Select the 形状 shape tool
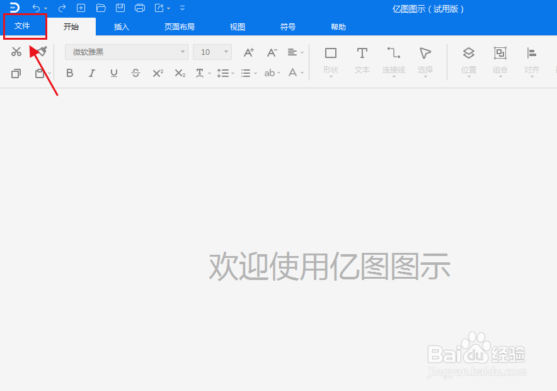557x391 pixels. (331, 62)
